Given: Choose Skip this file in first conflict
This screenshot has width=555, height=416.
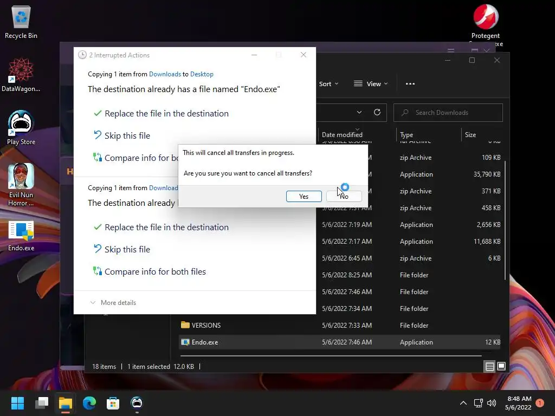Looking at the screenshot, I should pyautogui.click(x=122, y=135).
